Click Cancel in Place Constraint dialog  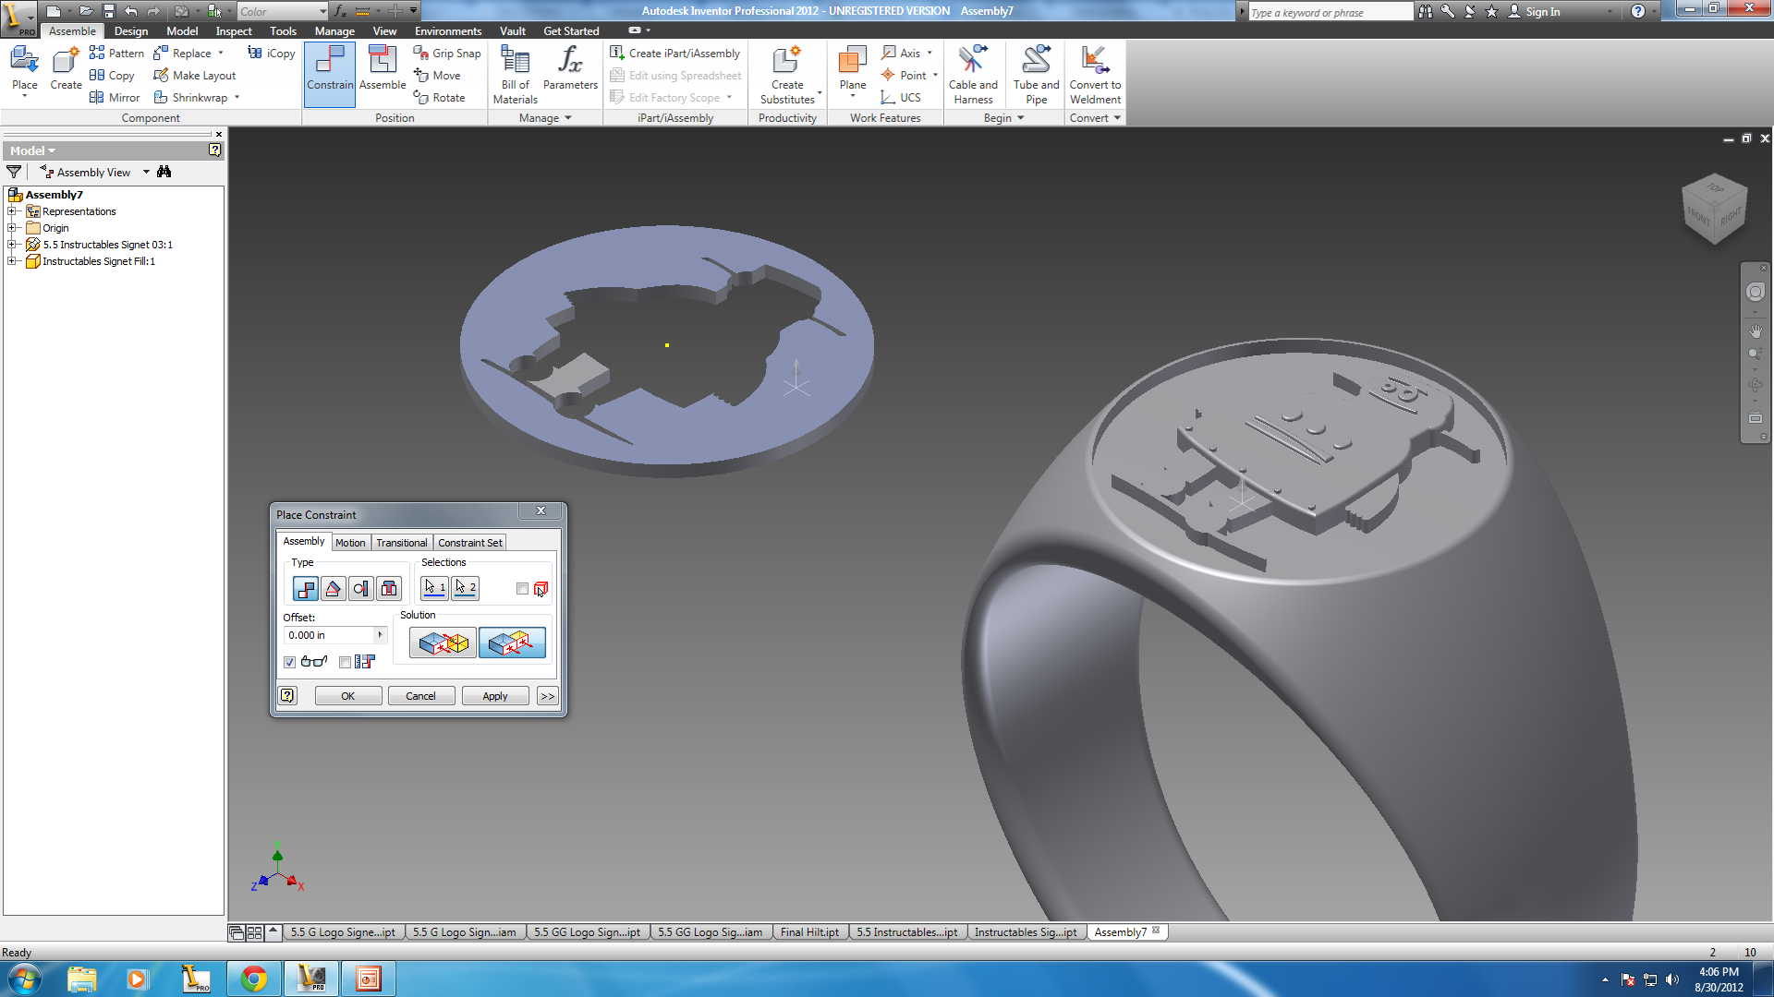tap(420, 695)
